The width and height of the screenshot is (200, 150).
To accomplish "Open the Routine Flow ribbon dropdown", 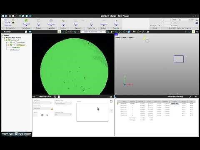I will pyautogui.click(x=91, y=25).
